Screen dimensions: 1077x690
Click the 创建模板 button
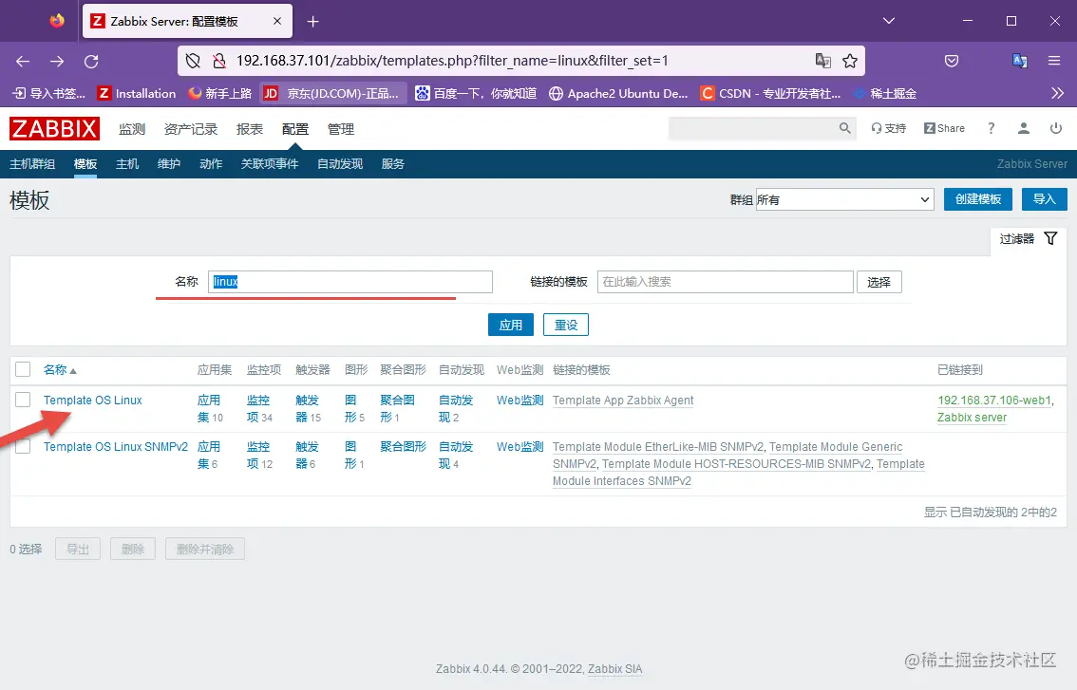(977, 199)
